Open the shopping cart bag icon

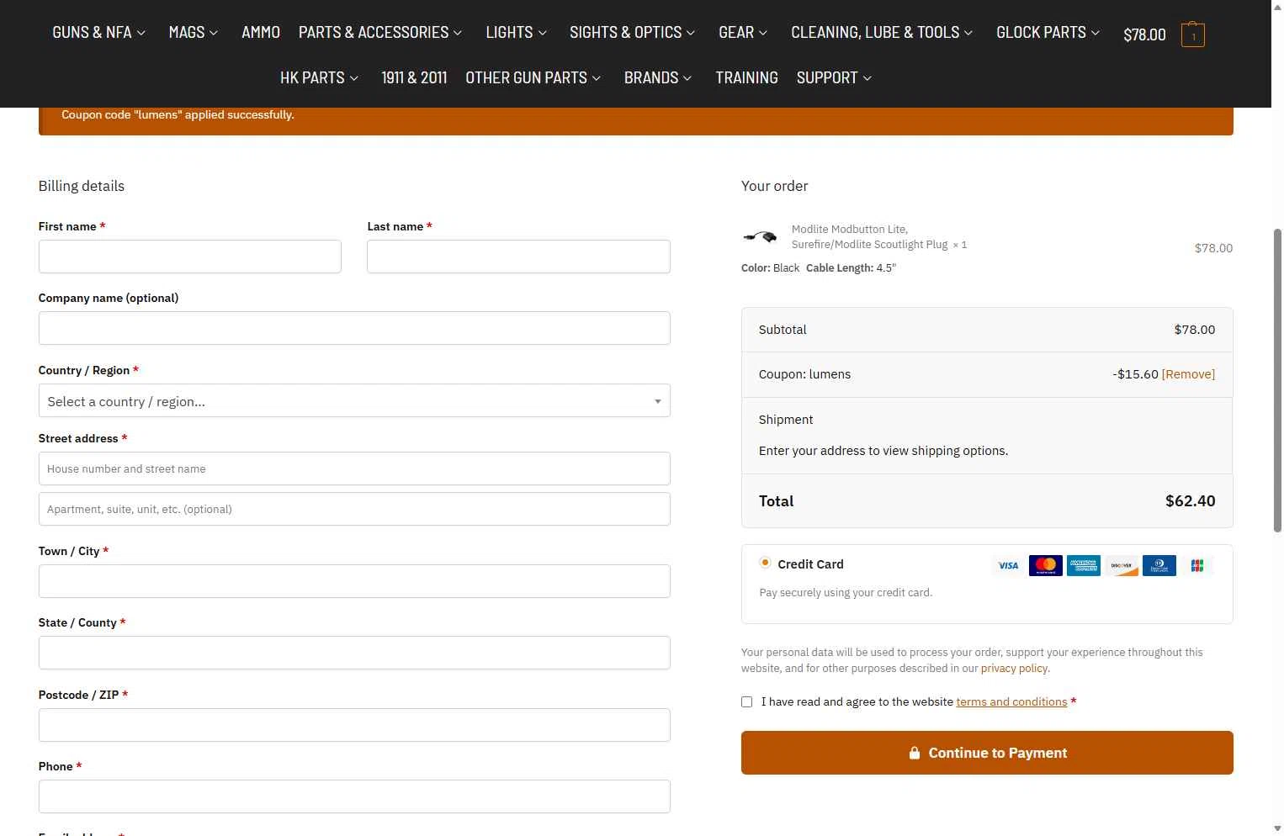[x=1192, y=34]
